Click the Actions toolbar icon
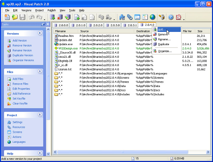 coord(145,17)
